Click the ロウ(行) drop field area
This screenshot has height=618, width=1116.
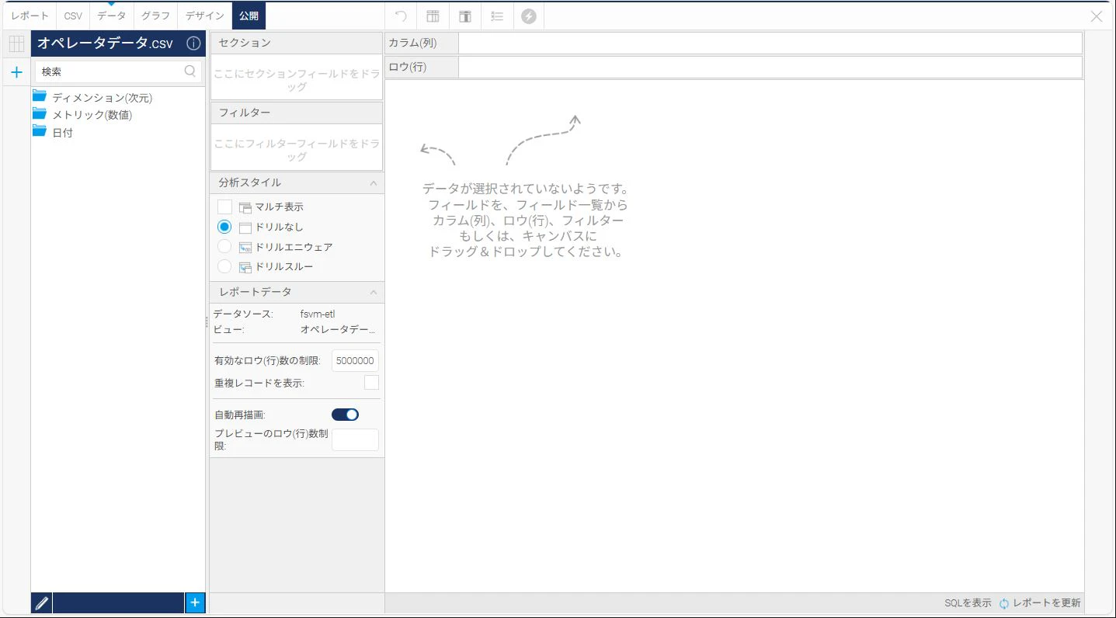point(770,67)
